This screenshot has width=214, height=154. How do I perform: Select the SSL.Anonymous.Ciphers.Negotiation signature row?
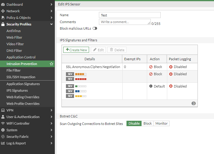pyautogui.click(x=93, y=67)
